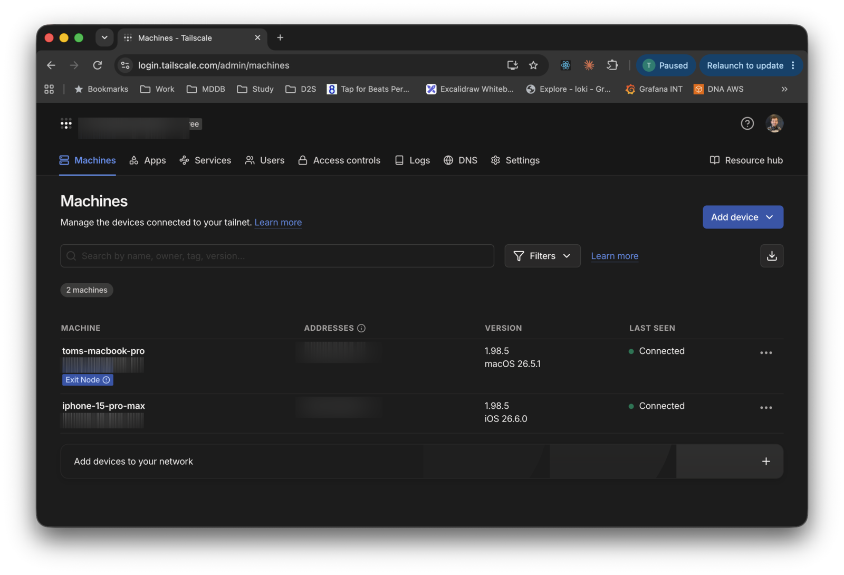Open the tab search chevron dropdown
844x575 pixels.
tap(104, 38)
